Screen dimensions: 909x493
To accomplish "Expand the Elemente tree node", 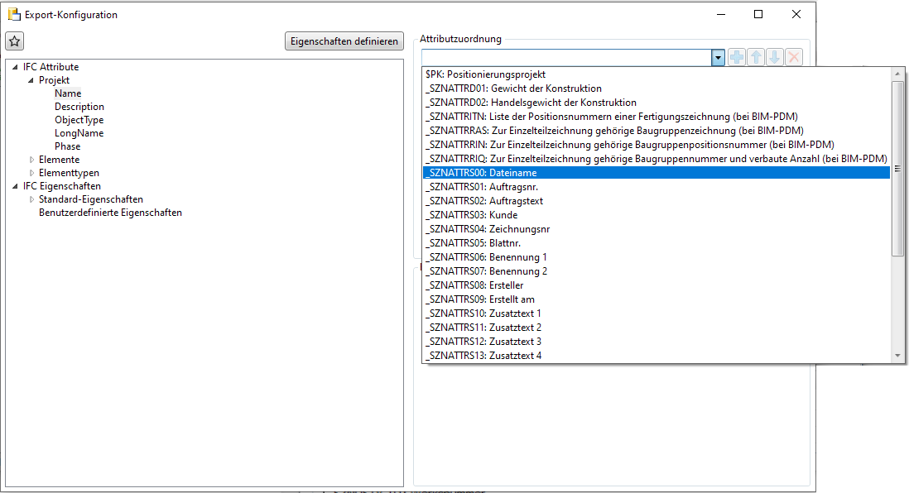I will pos(31,160).
